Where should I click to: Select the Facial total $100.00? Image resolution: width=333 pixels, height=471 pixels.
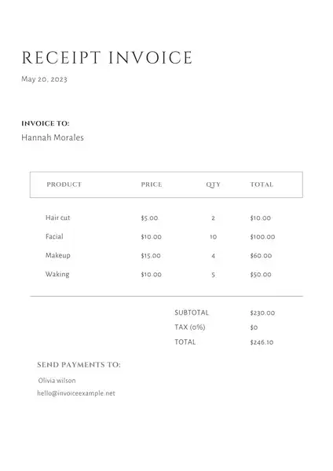click(x=262, y=237)
